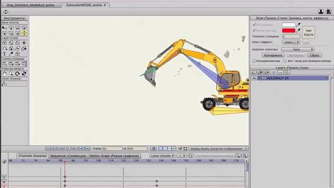Viewport: 334px width, 188px height.
Task: Click the tool under Other (Разное)
Action: pyautogui.click(x=5, y=84)
